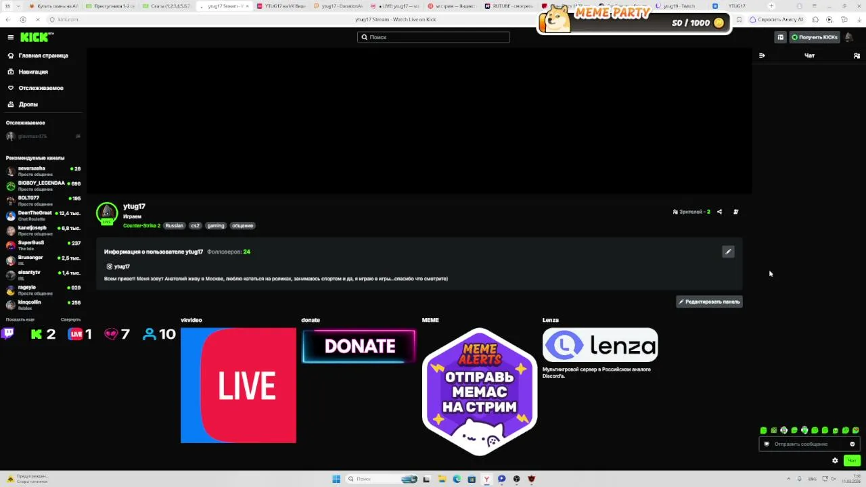The image size is (866, 487).
Task: Click the red LIVE icon in counter overlay
Action: 76,334
